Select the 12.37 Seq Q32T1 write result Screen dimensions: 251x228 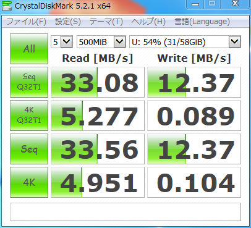coord(194,82)
